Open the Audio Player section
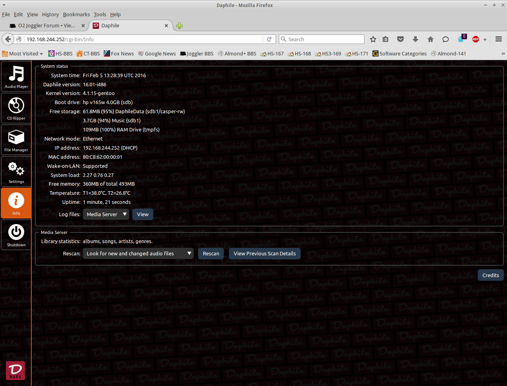Screen dimensions: 507x386 click(16, 76)
